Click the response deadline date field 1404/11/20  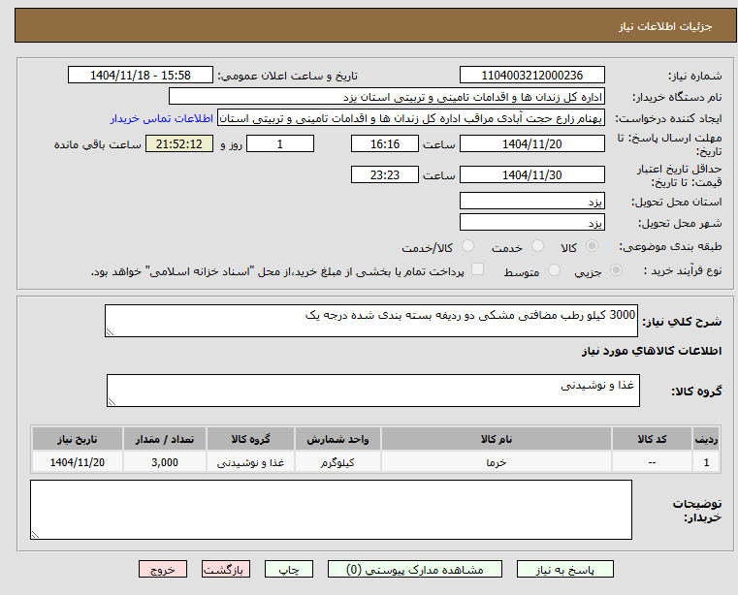point(531,143)
